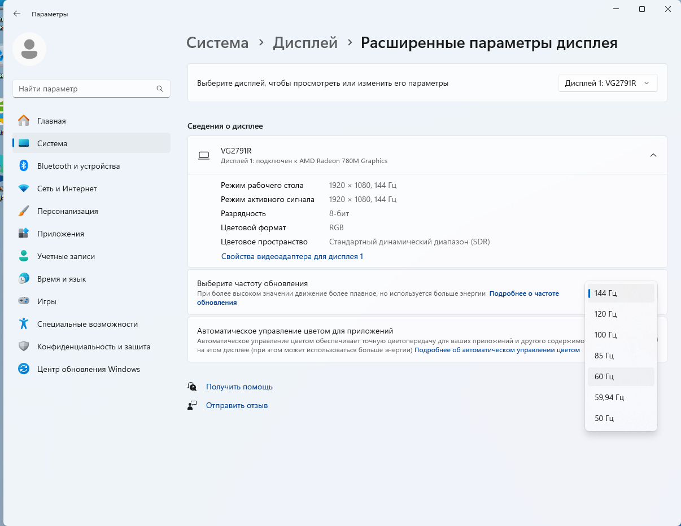Click the Режим активного сигнала value
The width and height of the screenshot is (681, 526).
coord(363,199)
